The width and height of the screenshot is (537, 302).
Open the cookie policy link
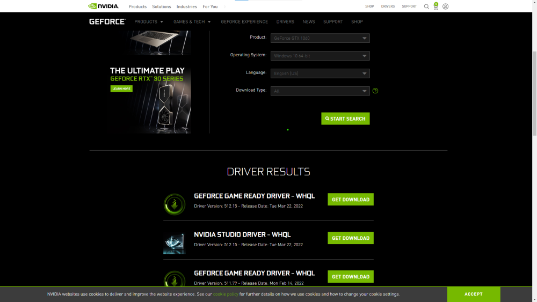pos(226,294)
